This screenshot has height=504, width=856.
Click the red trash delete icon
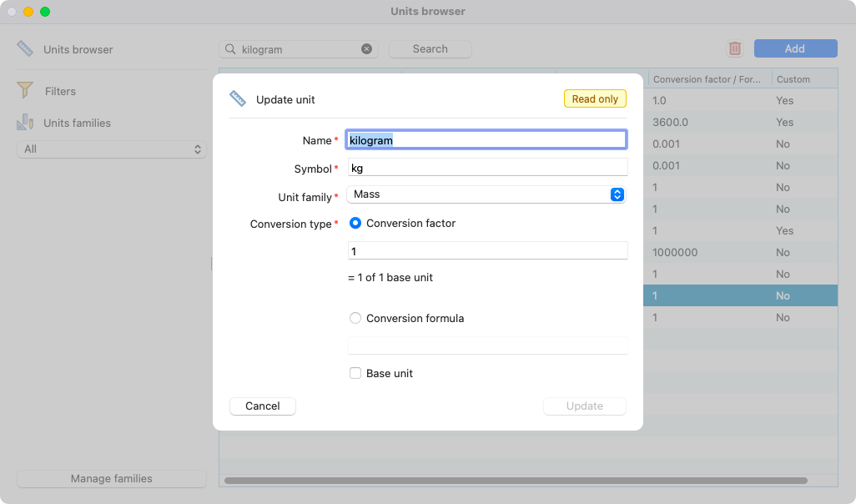coord(735,48)
